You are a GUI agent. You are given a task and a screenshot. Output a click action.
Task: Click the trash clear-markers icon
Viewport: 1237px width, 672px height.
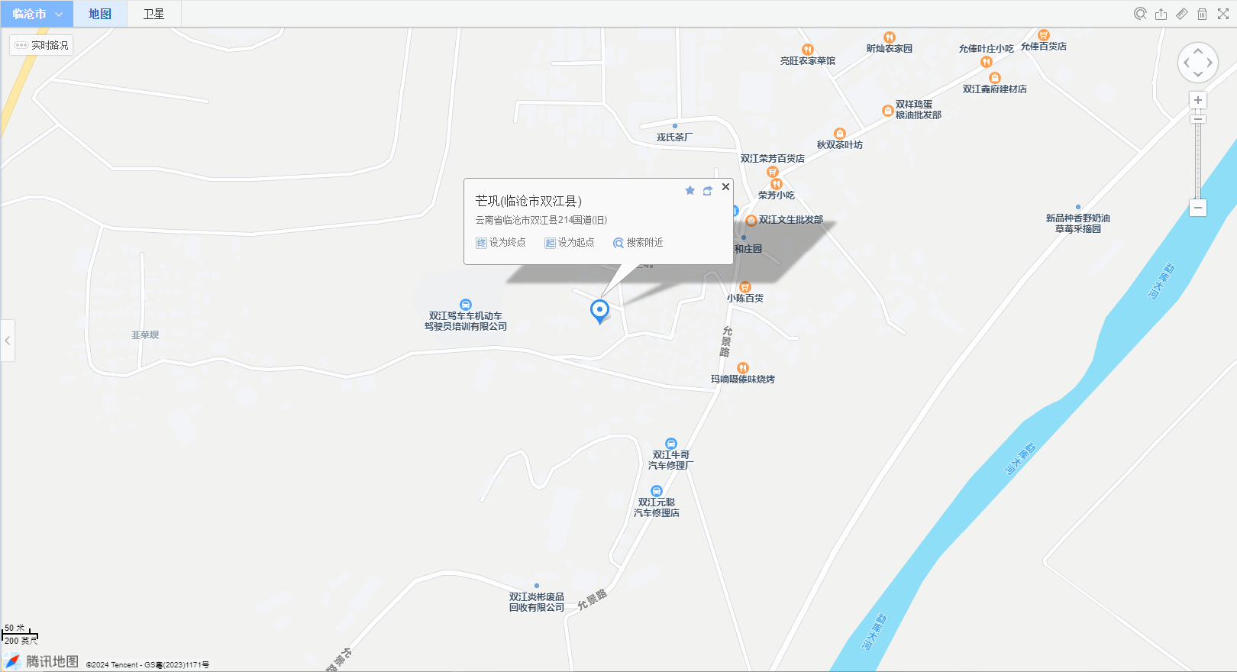(x=1202, y=14)
